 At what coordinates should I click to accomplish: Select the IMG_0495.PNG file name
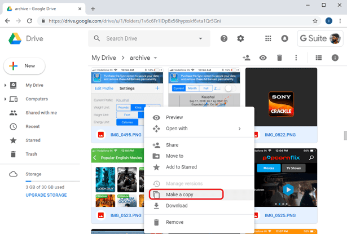pyautogui.click(x=126, y=135)
